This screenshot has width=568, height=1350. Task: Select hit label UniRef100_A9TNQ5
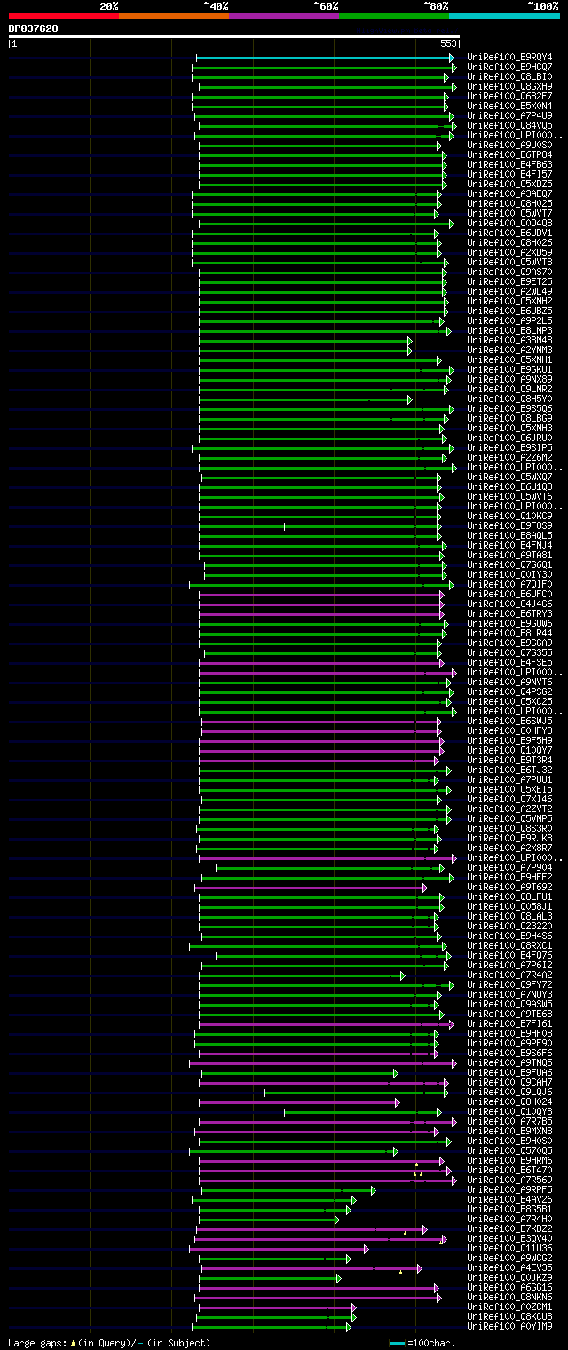pos(509,1062)
